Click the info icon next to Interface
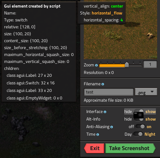Viewport: 160px width, 158px height. 105,112
